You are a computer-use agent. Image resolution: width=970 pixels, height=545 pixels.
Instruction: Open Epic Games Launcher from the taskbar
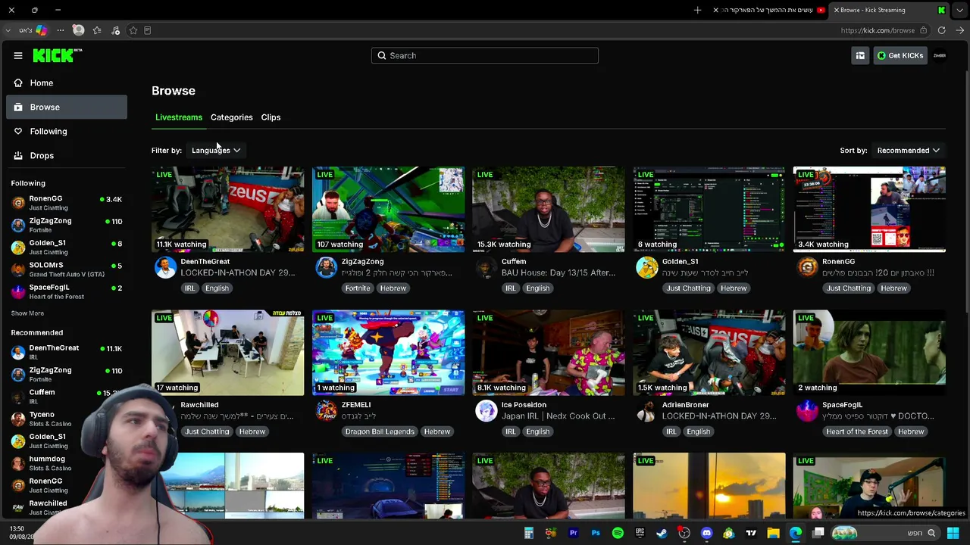(640, 534)
